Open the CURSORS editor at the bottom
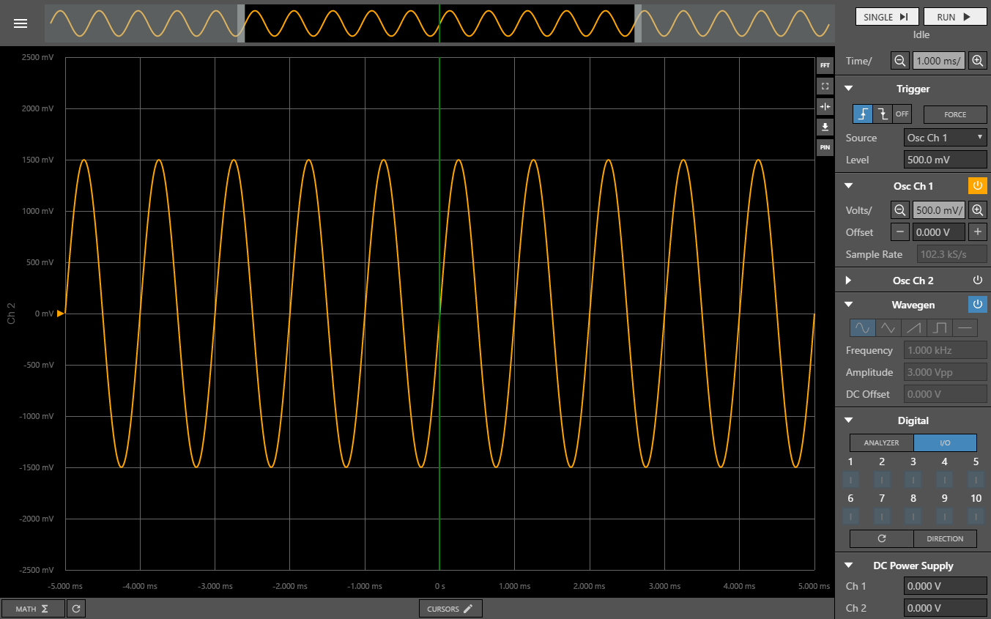Image resolution: width=991 pixels, height=619 pixels. pos(450,608)
